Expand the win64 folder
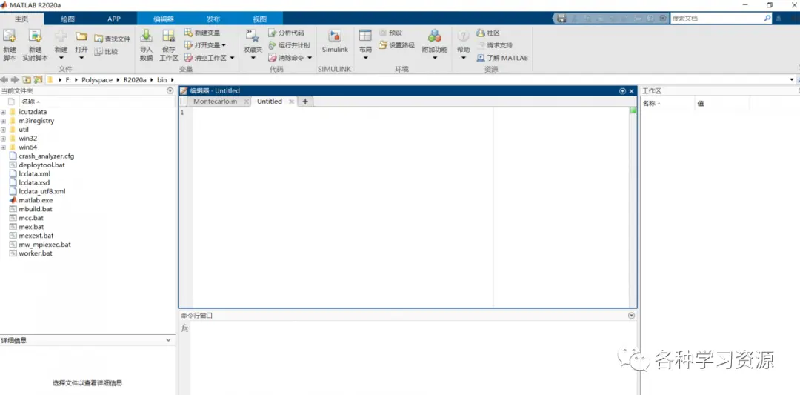This screenshot has width=800, height=395. 4,147
